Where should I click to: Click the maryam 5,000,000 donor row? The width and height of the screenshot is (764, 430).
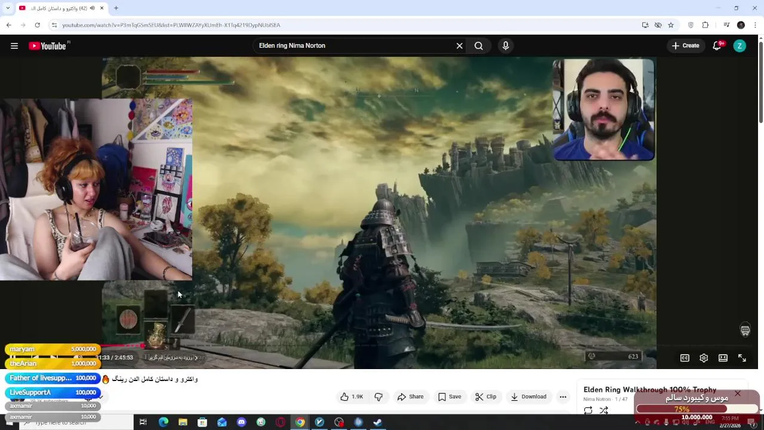coord(53,349)
